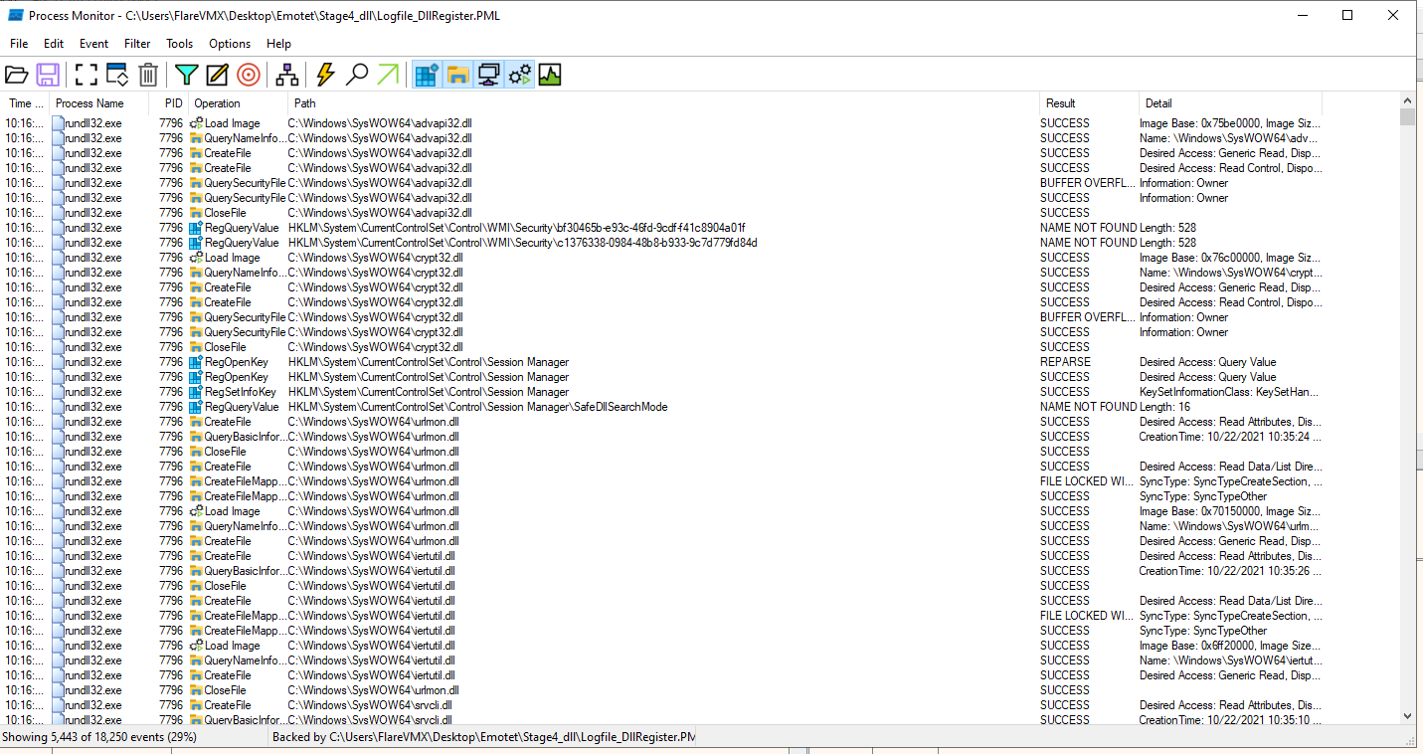Toggle the Autoscroll toolbar icon

tap(117, 75)
